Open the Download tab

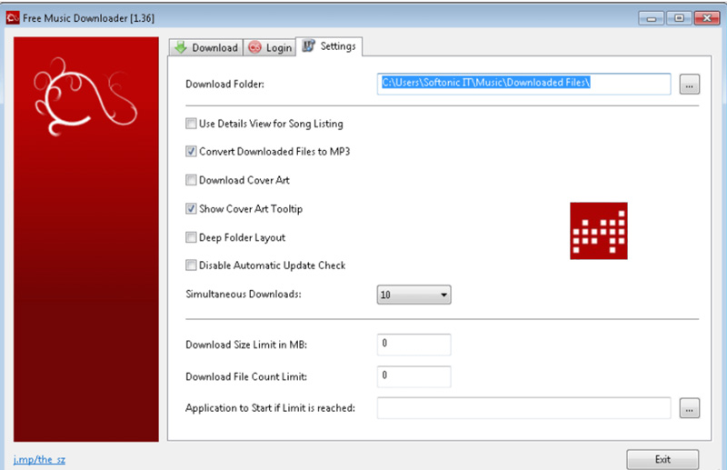206,47
